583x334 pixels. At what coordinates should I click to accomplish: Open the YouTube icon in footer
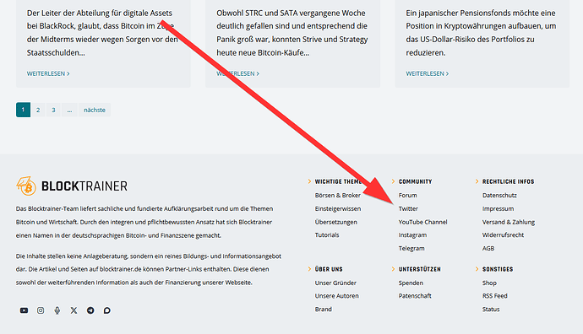click(24, 310)
